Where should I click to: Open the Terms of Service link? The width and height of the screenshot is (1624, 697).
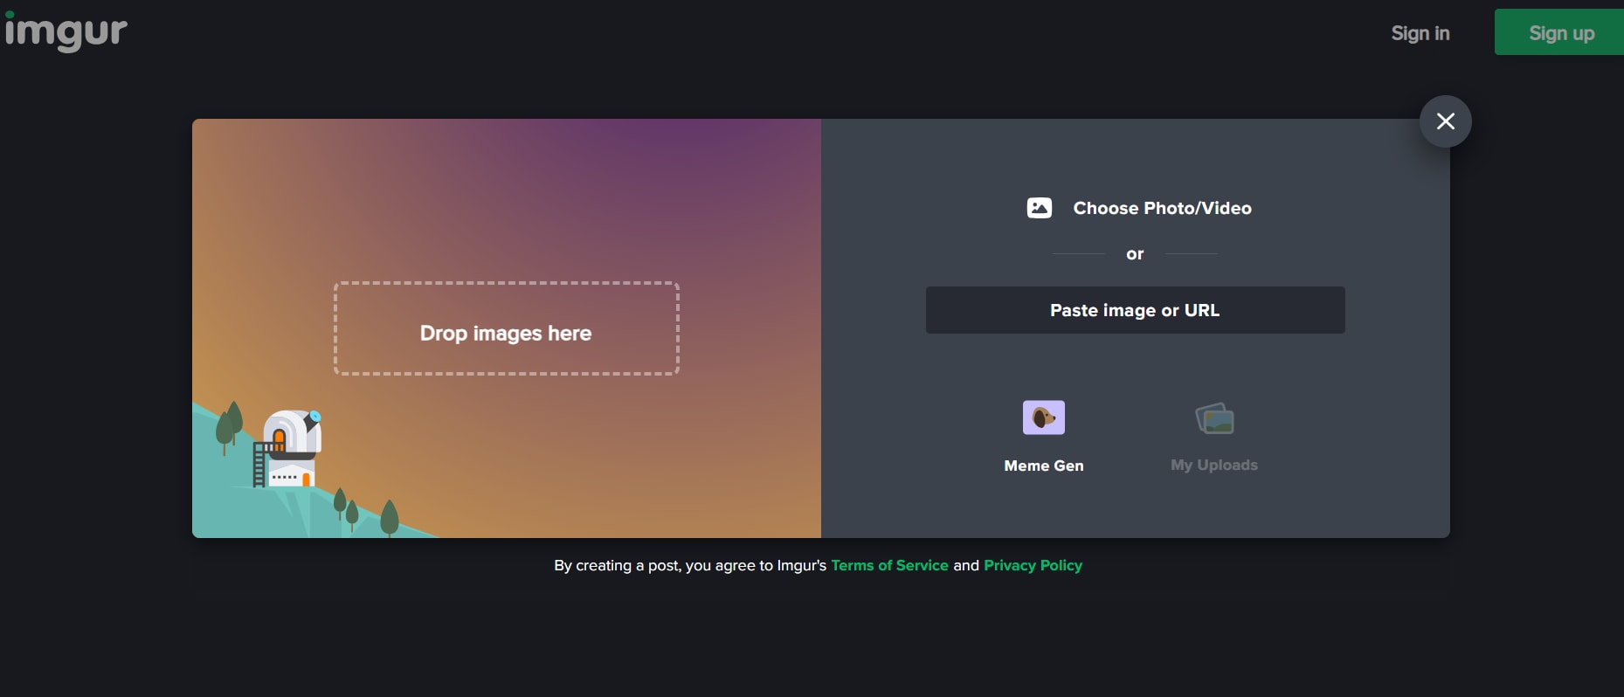(889, 565)
